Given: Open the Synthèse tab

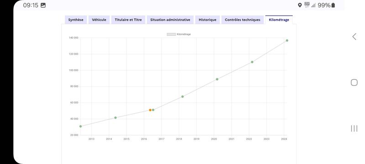Looking at the screenshot, I should click(x=76, y=20).
